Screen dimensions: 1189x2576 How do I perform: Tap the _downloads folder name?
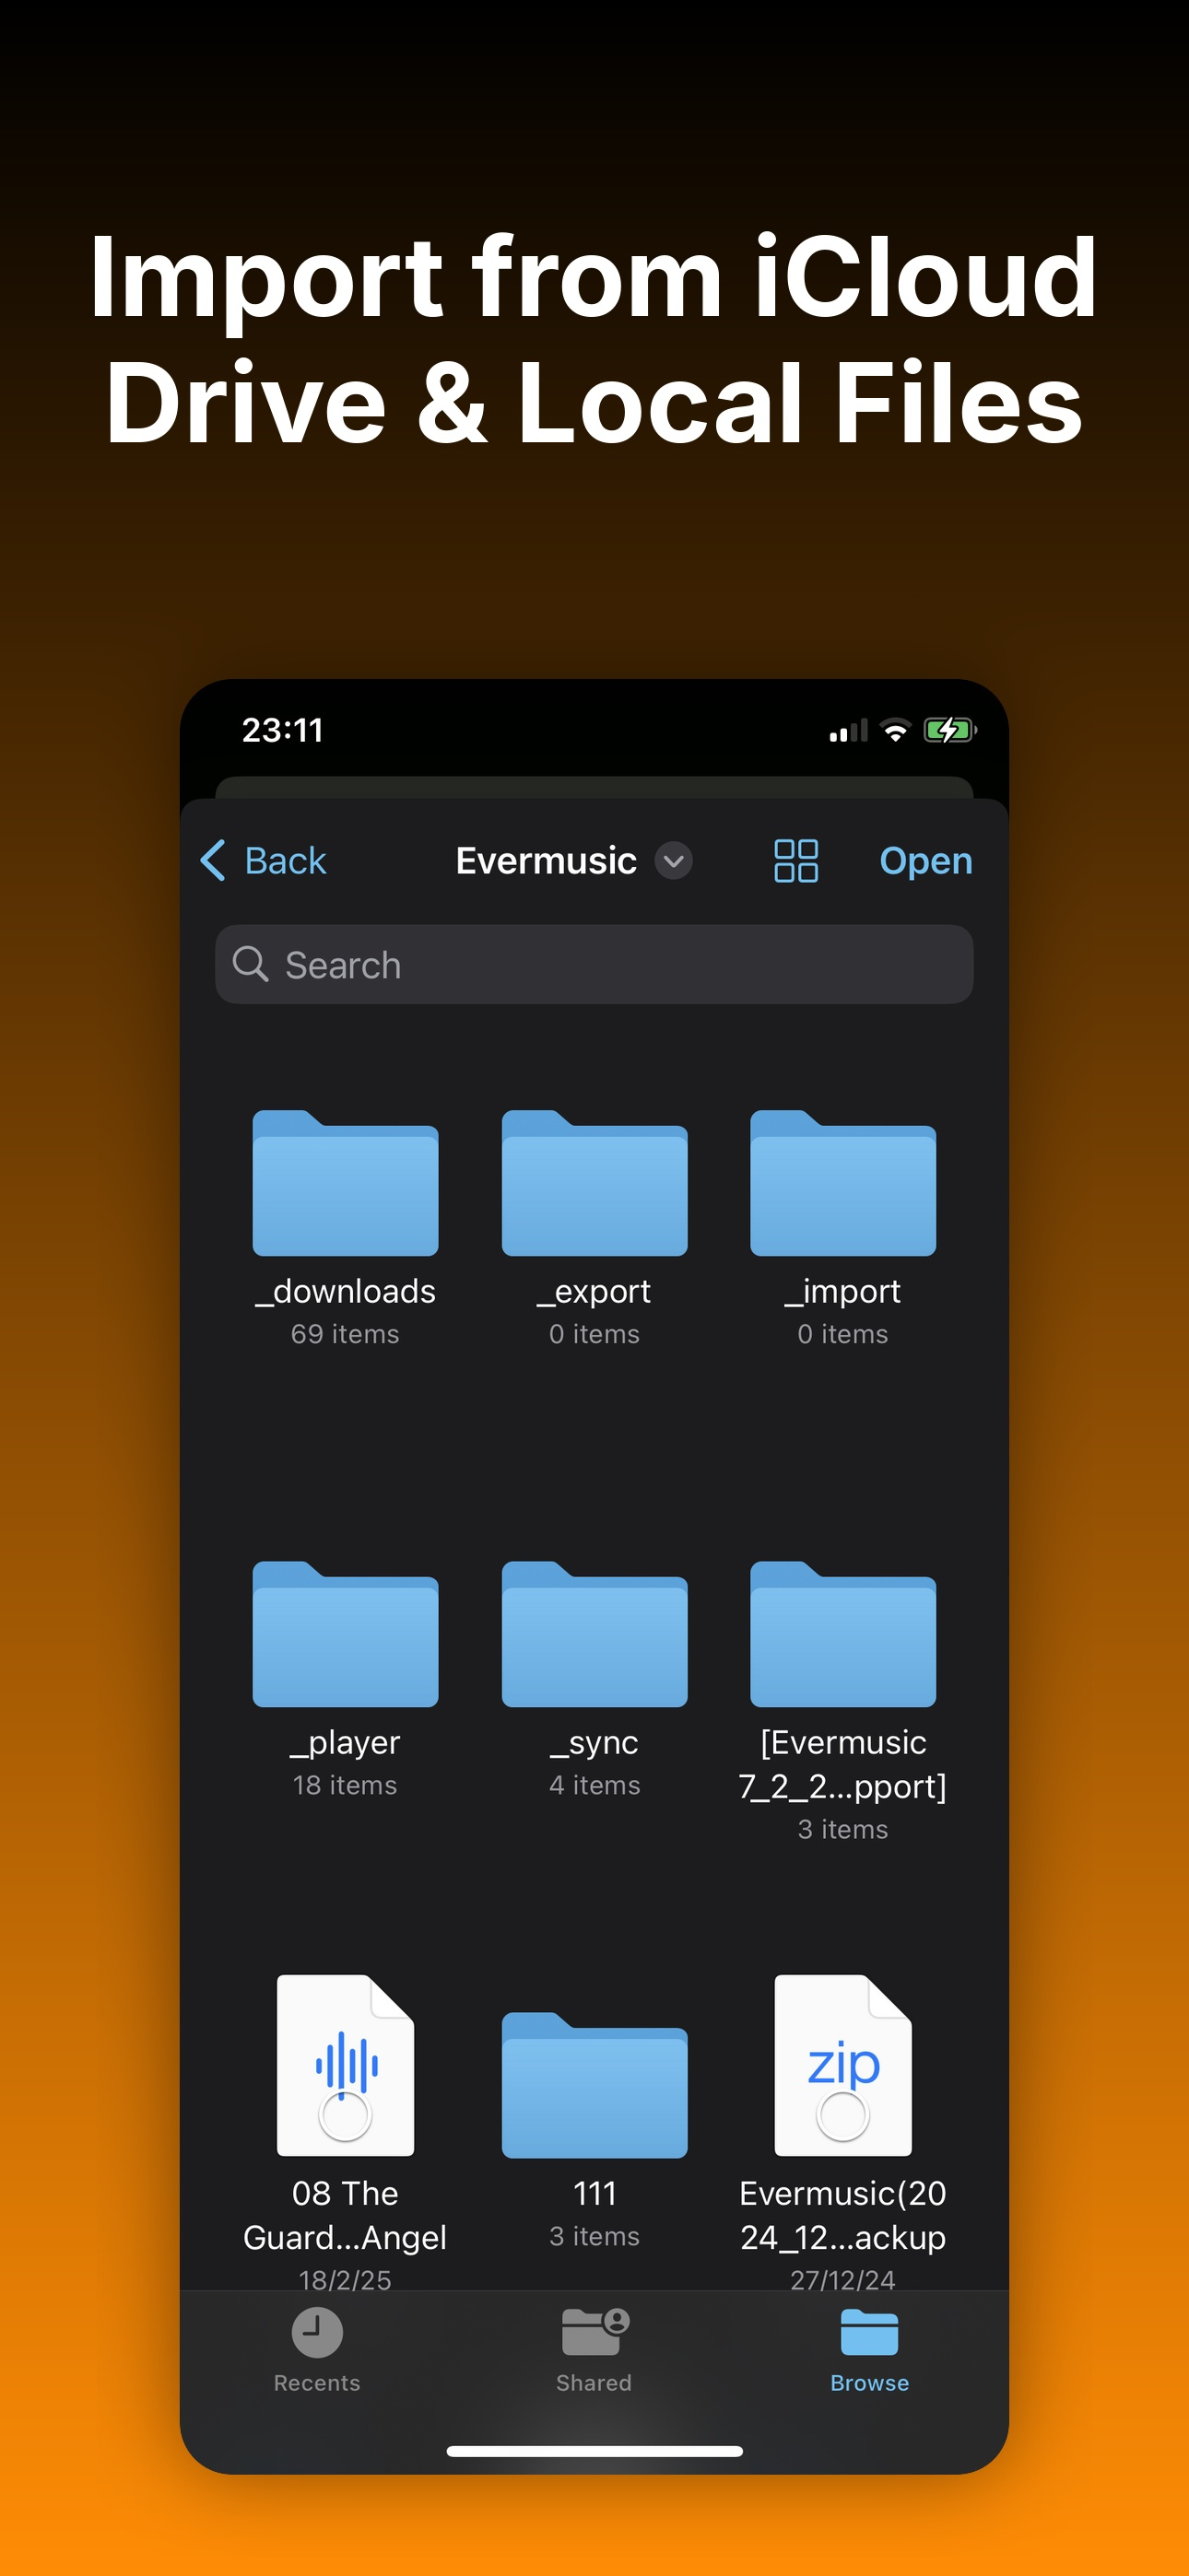[x=346, y=1292]
